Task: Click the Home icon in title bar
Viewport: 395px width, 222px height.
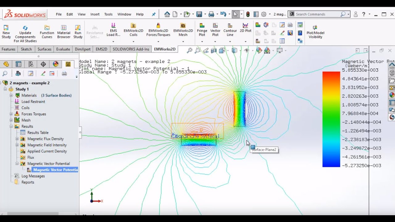Action: click(x=167, y=14)
